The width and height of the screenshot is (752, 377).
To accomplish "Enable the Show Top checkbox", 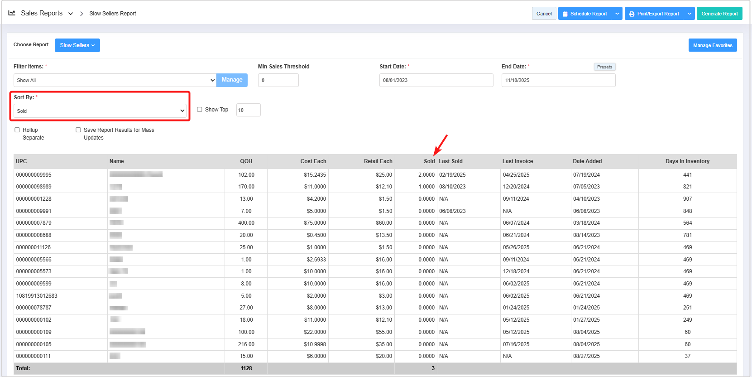I will click(x=200, y=110).
